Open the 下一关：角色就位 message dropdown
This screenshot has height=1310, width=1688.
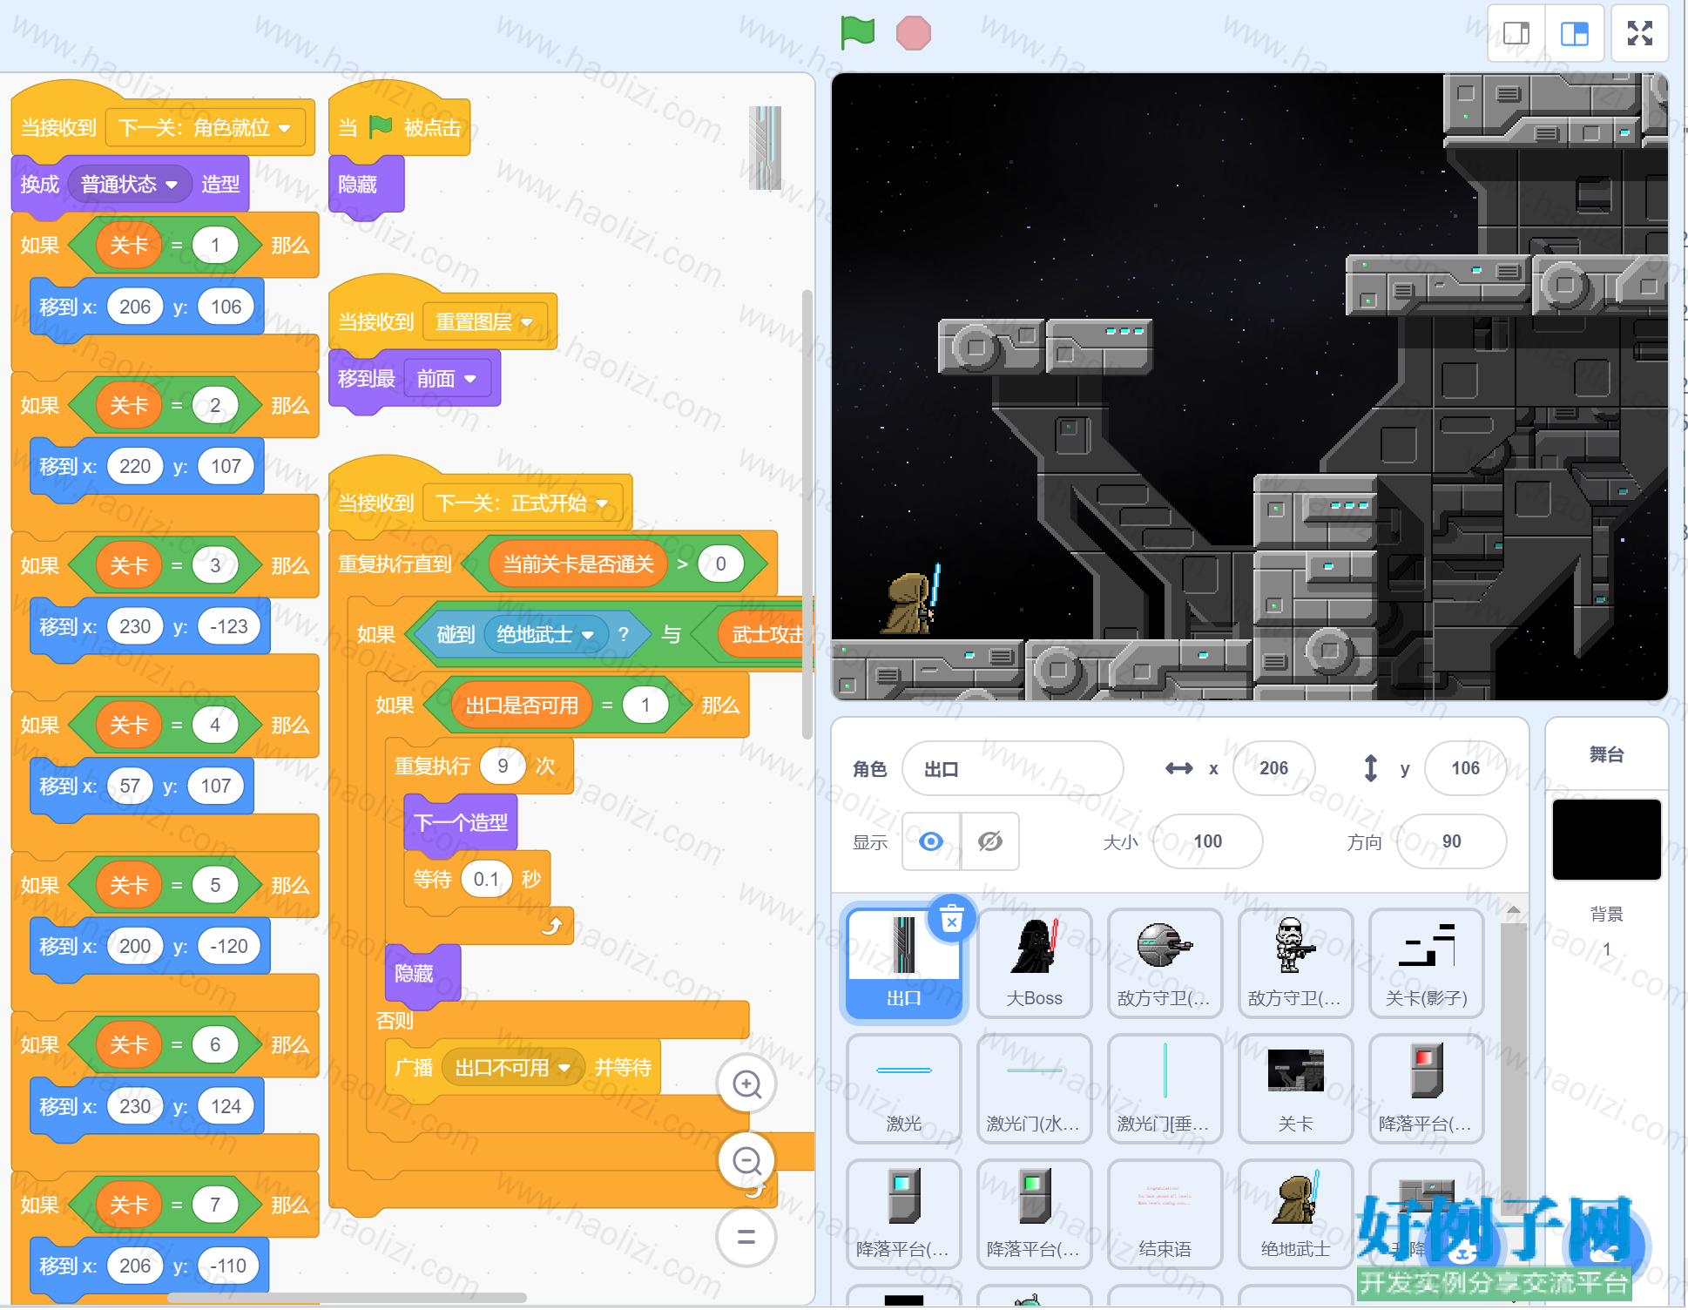pos(206,128)
